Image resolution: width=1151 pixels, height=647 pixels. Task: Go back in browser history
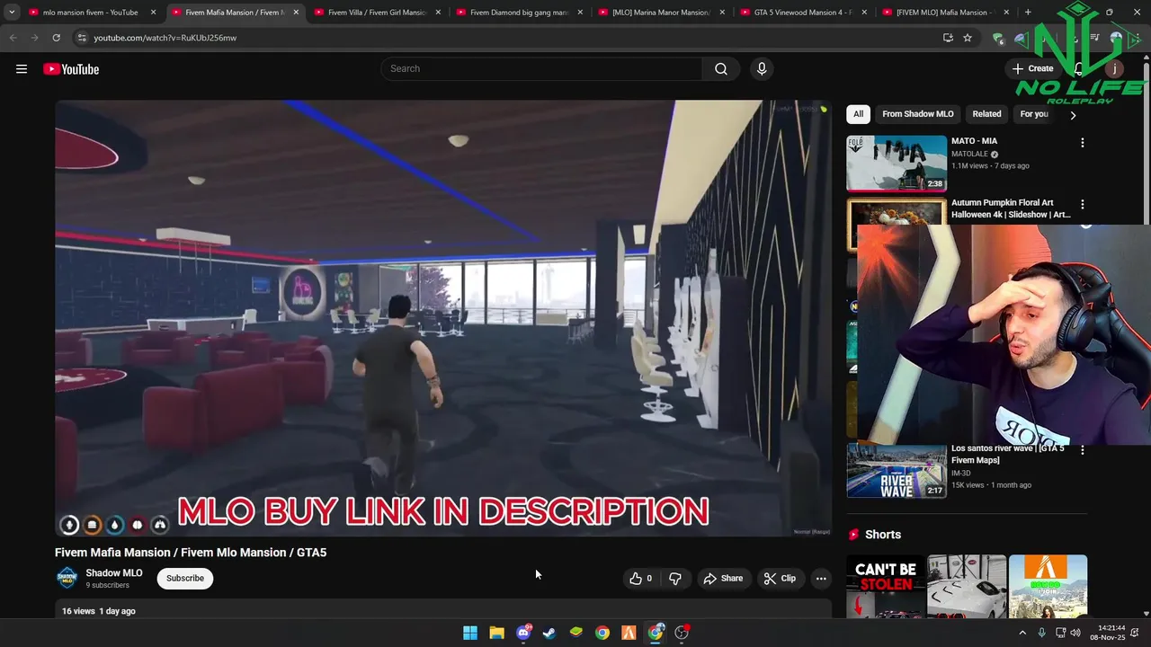coord(13,38)
